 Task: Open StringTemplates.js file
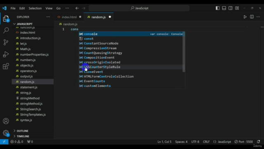[x=33, y=115]
